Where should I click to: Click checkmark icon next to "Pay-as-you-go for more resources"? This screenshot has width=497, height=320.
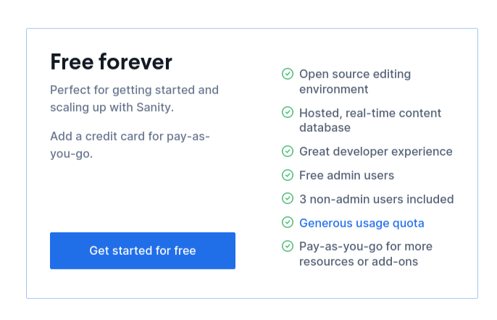coord(288,247)
